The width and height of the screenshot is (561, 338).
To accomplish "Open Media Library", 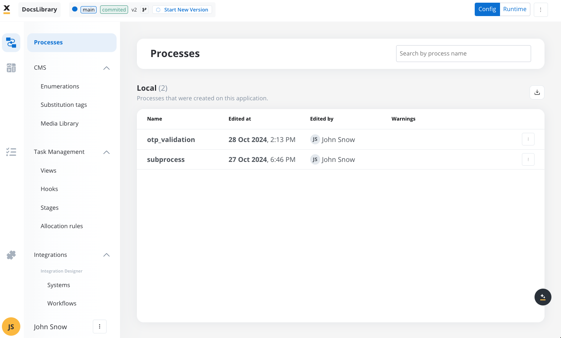I will point(59,124).
